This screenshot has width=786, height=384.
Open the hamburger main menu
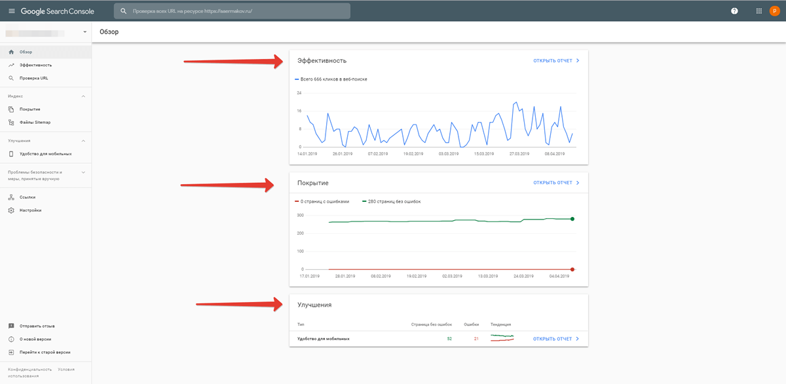(x=11, y=11)
